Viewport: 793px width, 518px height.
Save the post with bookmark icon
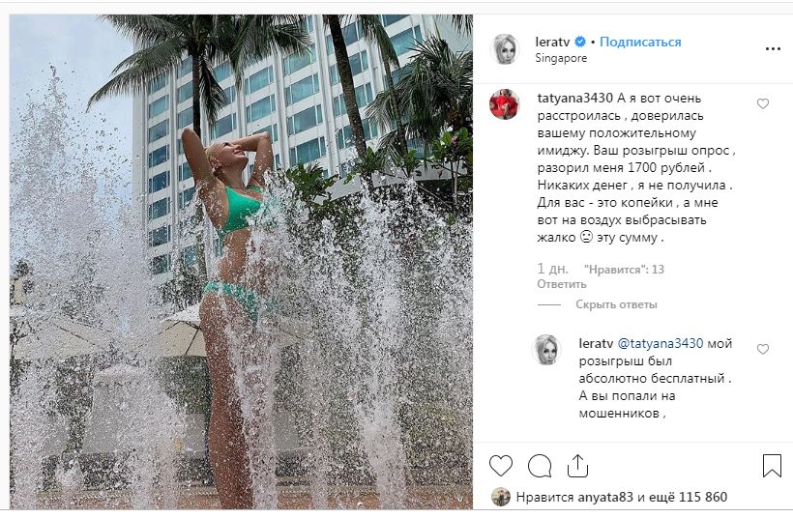click(x=772, y=466)
